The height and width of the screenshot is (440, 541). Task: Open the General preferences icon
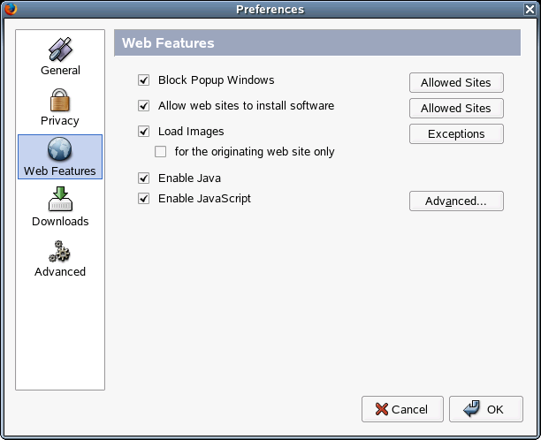[60, 49]
